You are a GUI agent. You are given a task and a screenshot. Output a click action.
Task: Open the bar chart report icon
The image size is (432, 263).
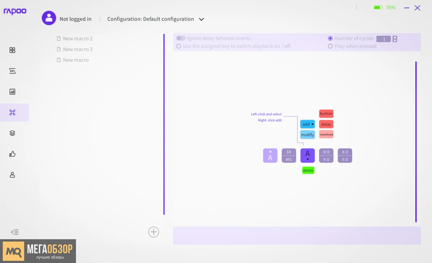pos(12,92)
